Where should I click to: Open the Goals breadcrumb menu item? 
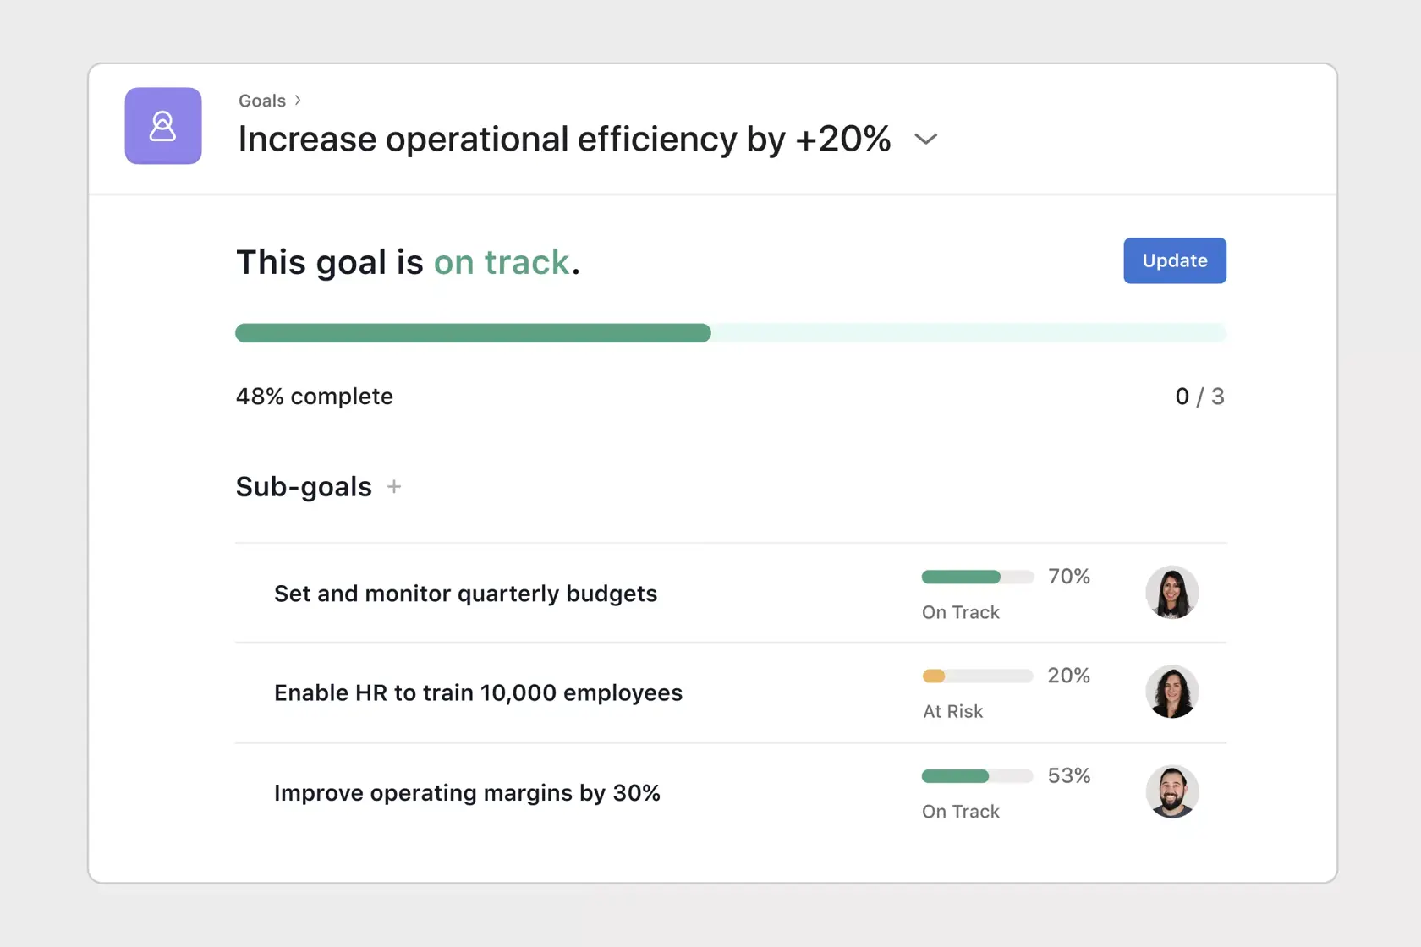tap(261, 100)
